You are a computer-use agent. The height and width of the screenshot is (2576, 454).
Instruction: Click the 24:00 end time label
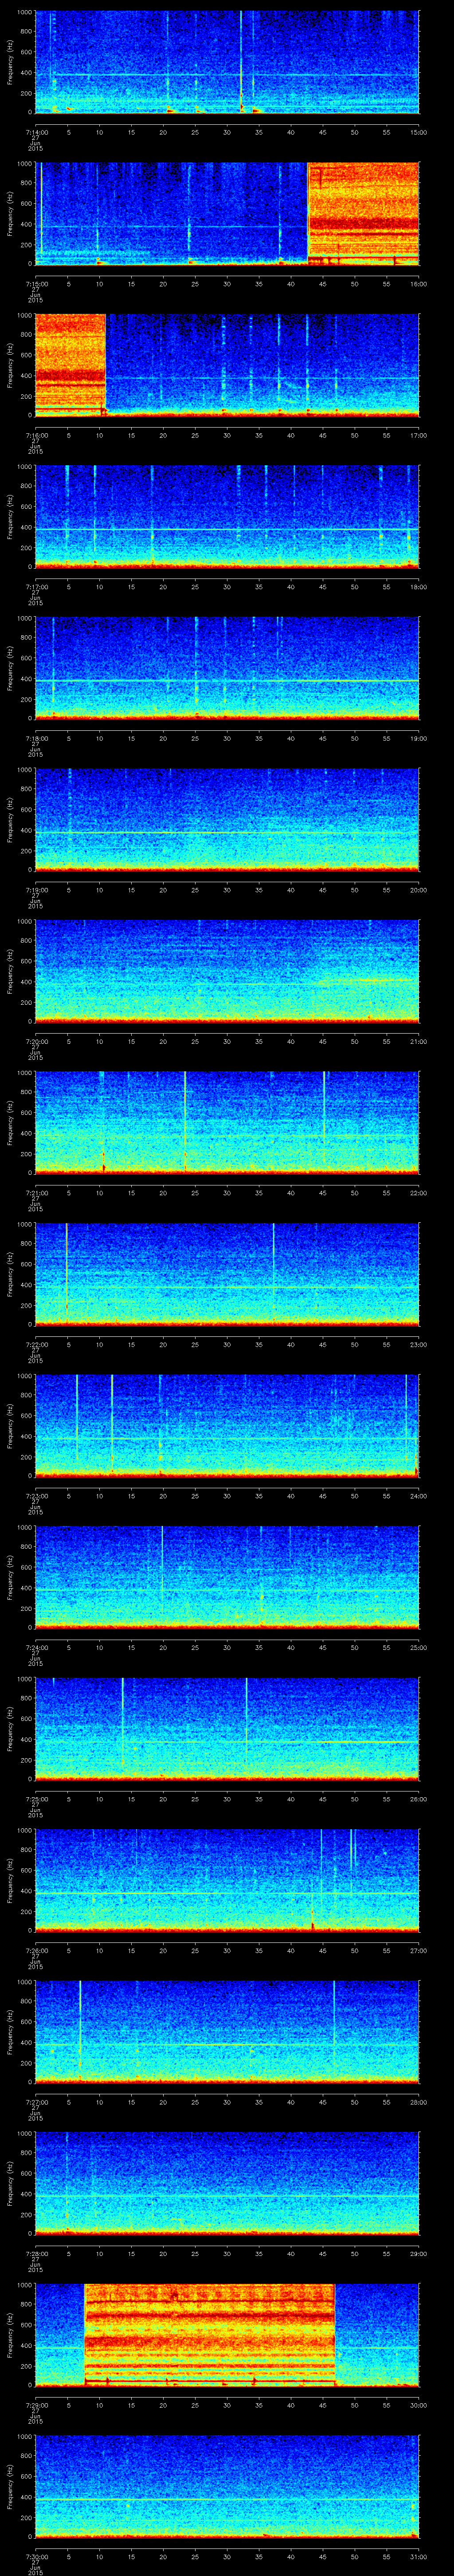pos(418,1495)
